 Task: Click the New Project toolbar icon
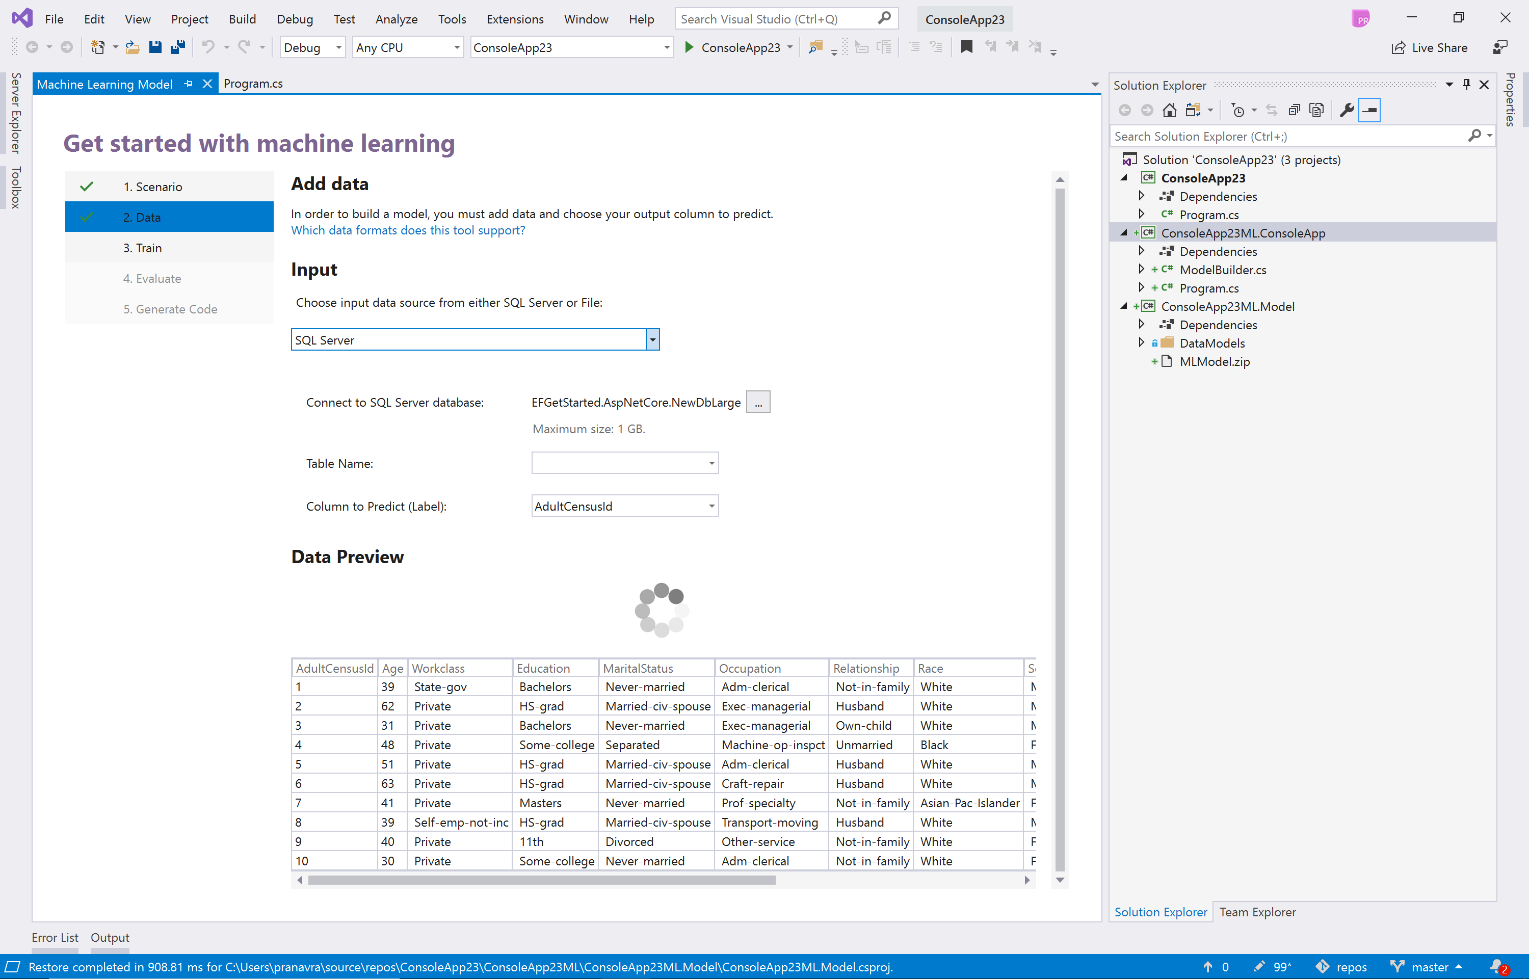pos(98,47)
